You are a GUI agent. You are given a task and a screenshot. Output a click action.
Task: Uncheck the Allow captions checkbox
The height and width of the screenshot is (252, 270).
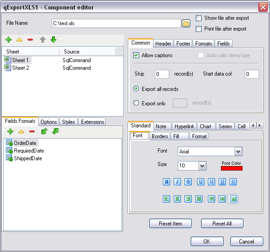pos(136,55)
